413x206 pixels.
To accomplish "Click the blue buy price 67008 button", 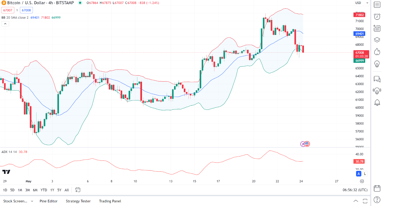I will click(x=26, y=10).
